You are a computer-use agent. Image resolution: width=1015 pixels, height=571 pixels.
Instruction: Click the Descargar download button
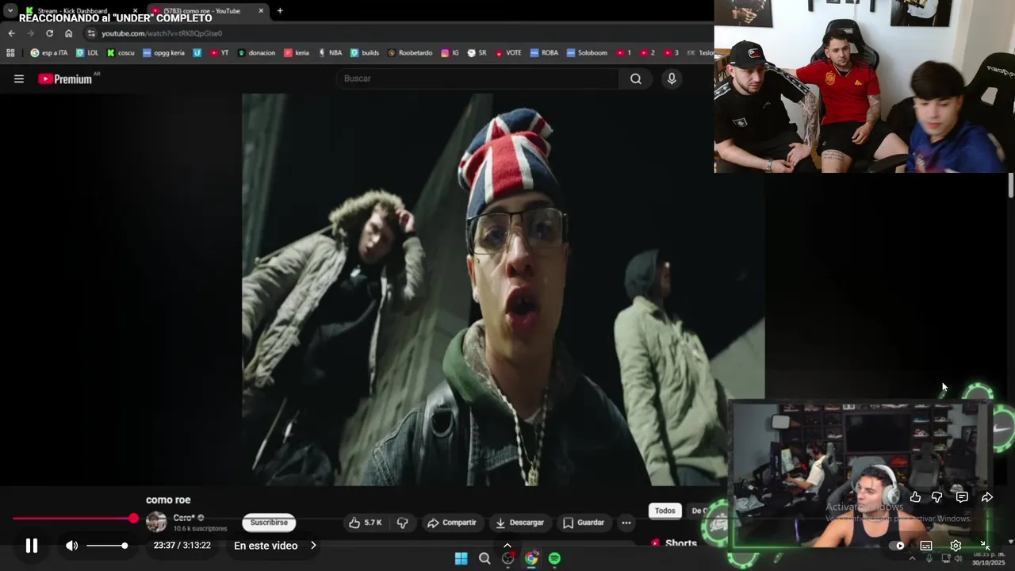pos(519,523)
